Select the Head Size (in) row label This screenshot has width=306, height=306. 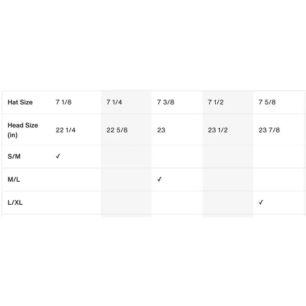tap(23, 130)
